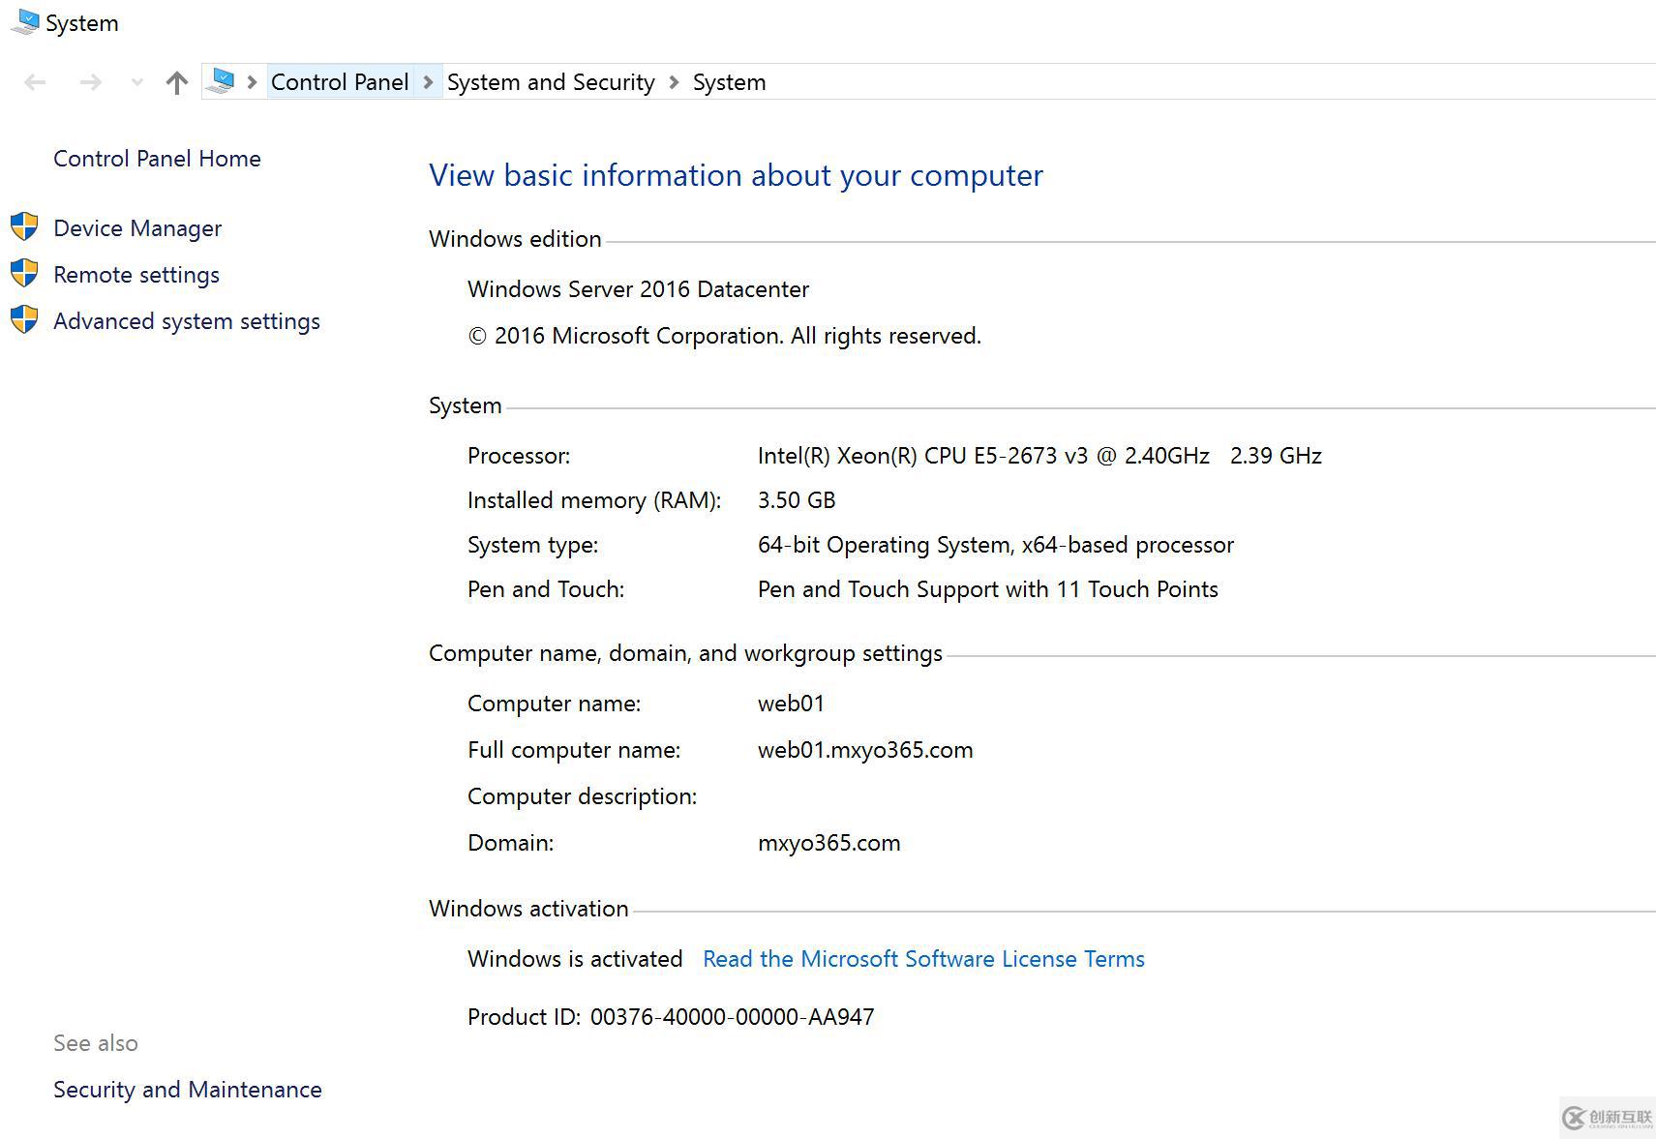Click the 'See also' label

point(96,1043)
